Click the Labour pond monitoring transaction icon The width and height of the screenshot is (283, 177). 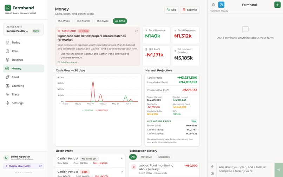pos(134,167)
